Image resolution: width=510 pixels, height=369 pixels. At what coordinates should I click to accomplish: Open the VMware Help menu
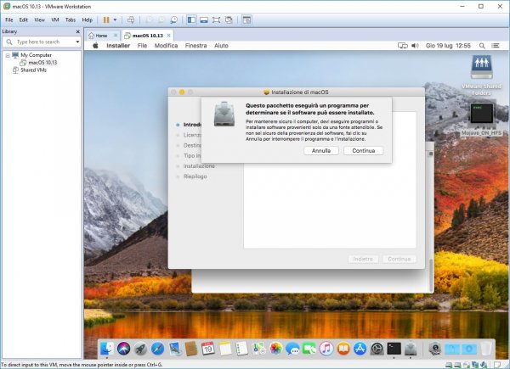(88, 20)
